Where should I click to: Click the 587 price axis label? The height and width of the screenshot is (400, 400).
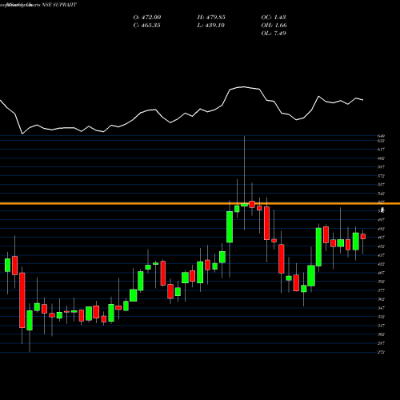click(x=381, y=167)
